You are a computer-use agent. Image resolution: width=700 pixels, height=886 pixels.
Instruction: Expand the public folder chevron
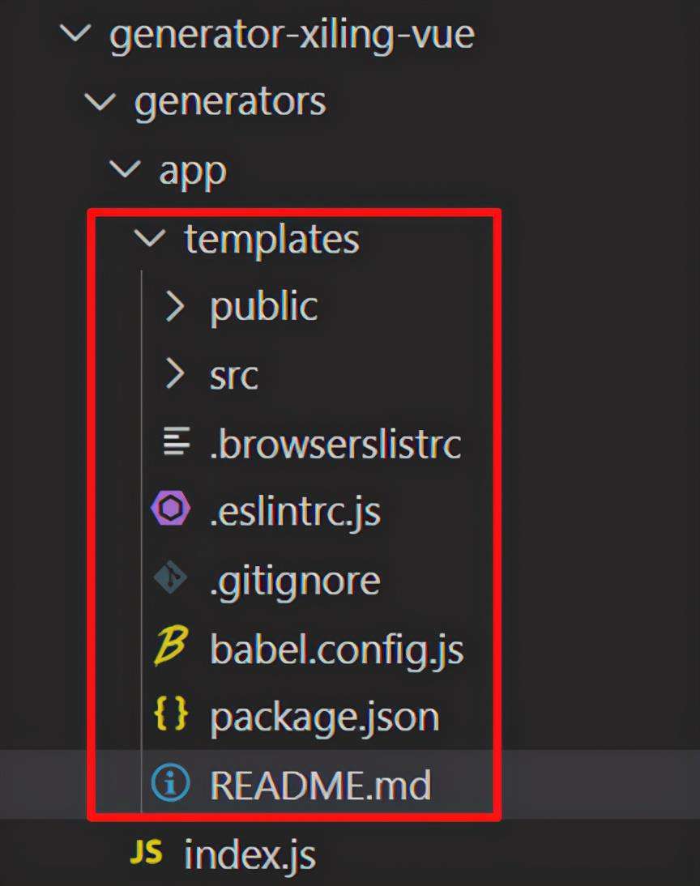(x=174, y=306)
